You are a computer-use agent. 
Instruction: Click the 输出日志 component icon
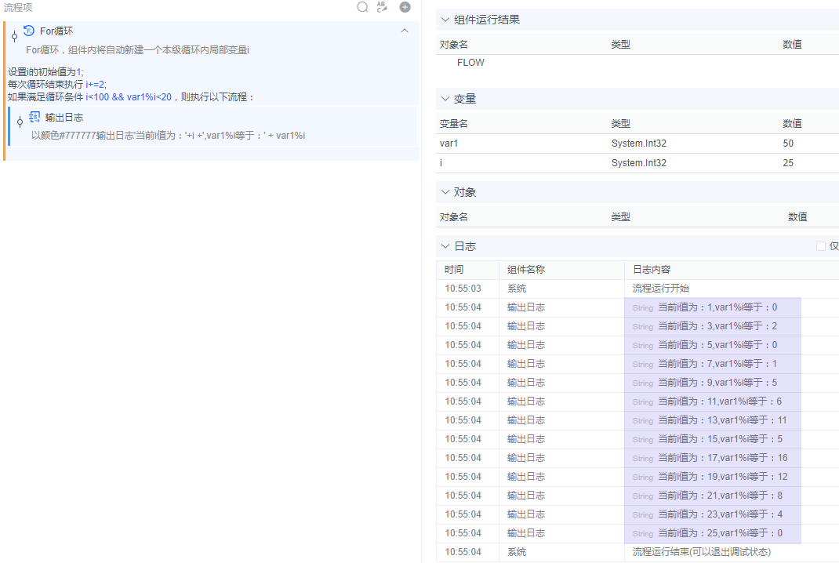tap(33, 115)
